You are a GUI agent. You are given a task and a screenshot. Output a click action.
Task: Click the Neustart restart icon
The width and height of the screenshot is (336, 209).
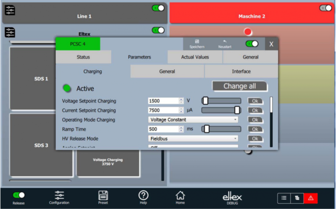[x=225, y=44]
